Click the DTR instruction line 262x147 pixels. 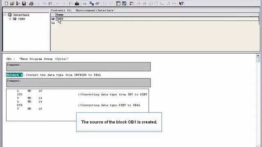[20, 105]
